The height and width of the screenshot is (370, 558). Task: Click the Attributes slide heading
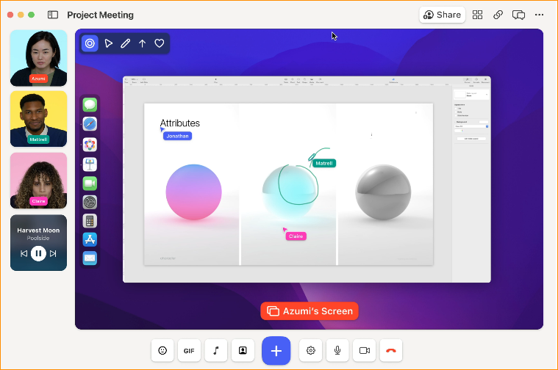coord(179,123)
